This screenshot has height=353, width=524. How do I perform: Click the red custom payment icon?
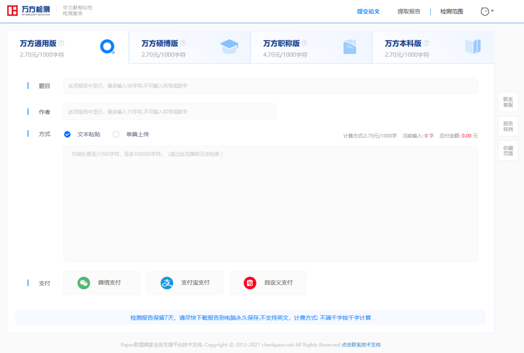250,283
